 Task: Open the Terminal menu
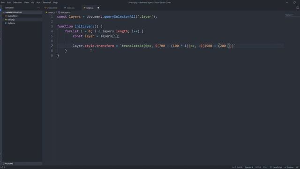[x=47, y=2]
